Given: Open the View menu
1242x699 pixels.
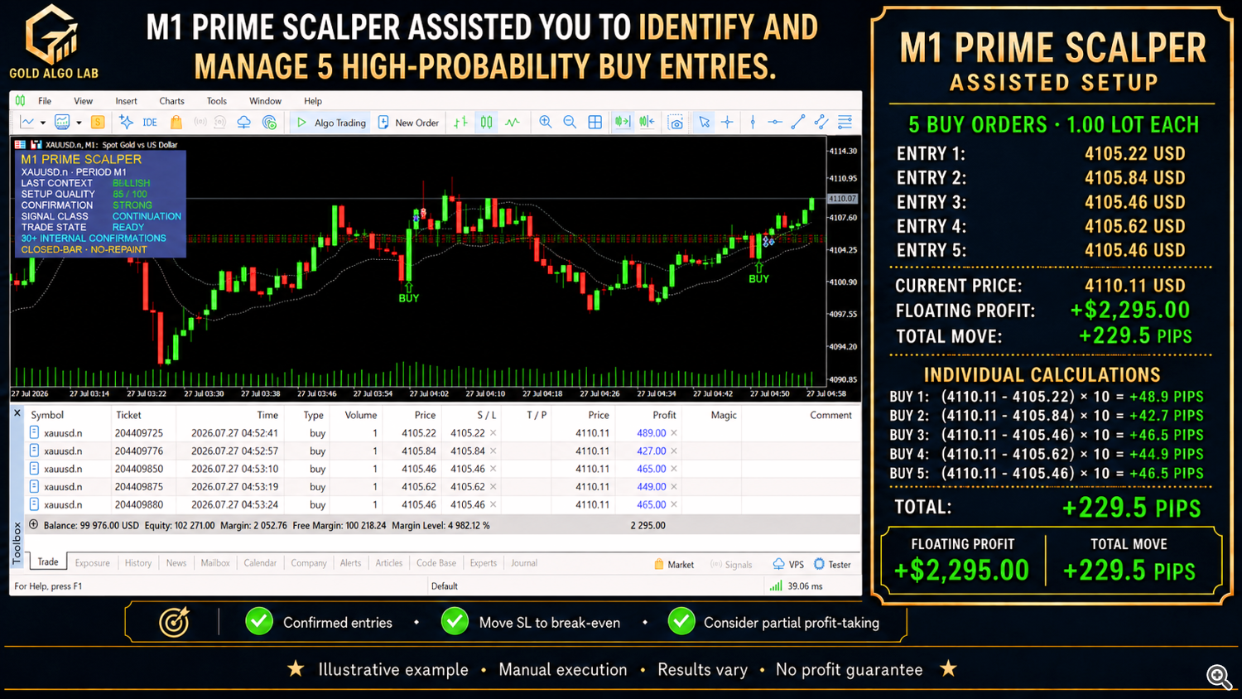Looking at the screenshot, I should (83, 101).
